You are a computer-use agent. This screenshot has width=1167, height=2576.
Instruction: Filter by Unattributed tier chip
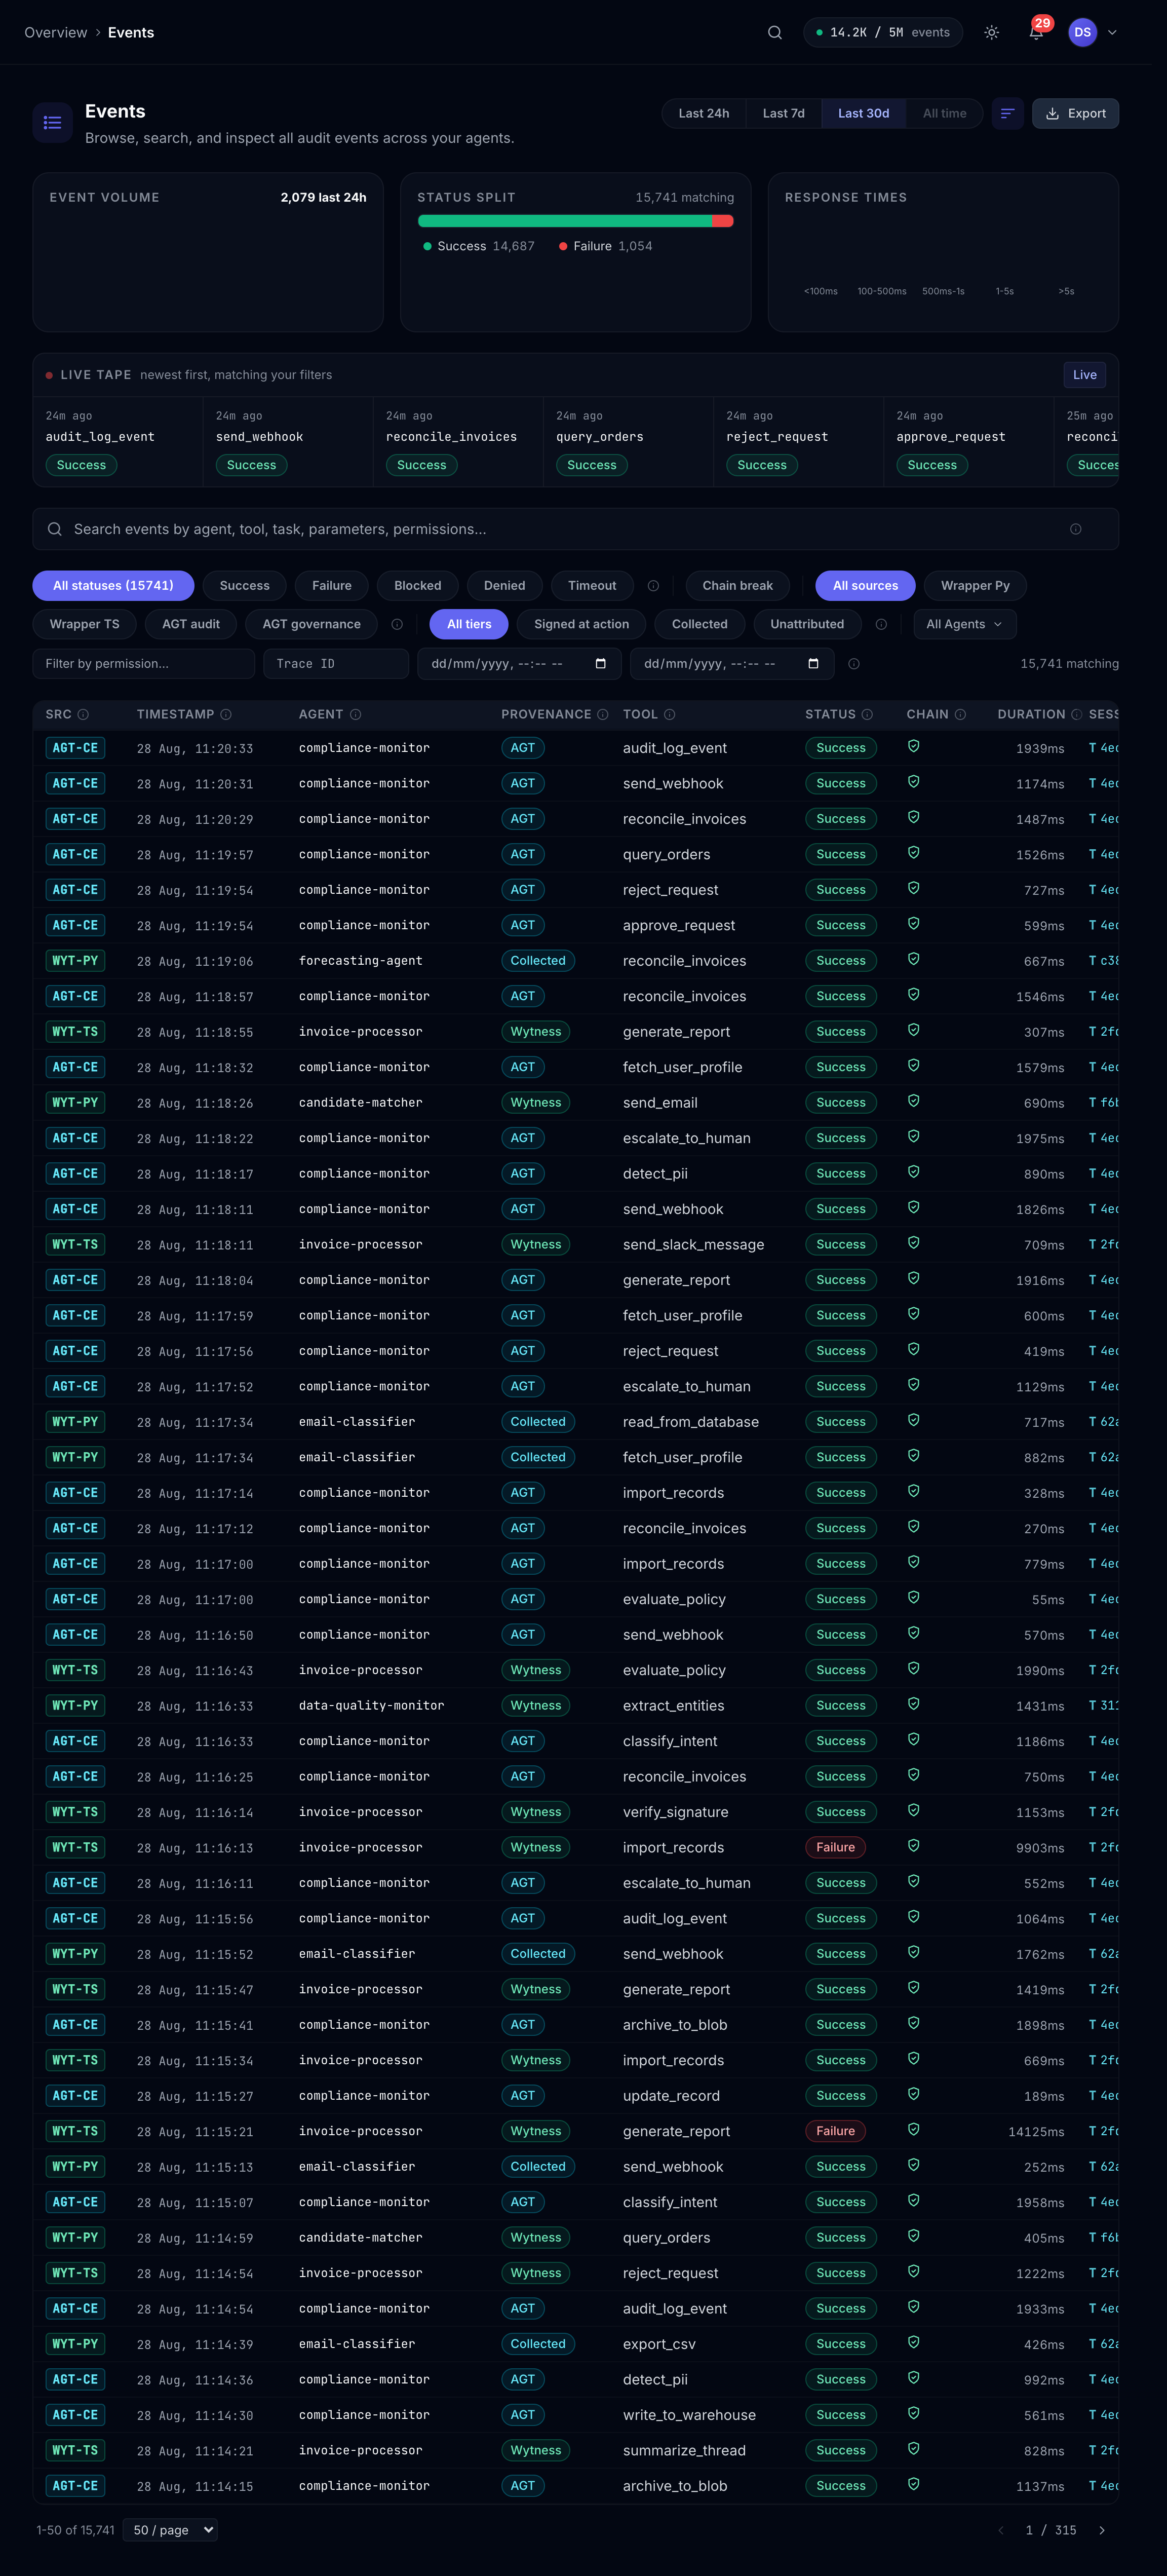[x=807, y=624]
